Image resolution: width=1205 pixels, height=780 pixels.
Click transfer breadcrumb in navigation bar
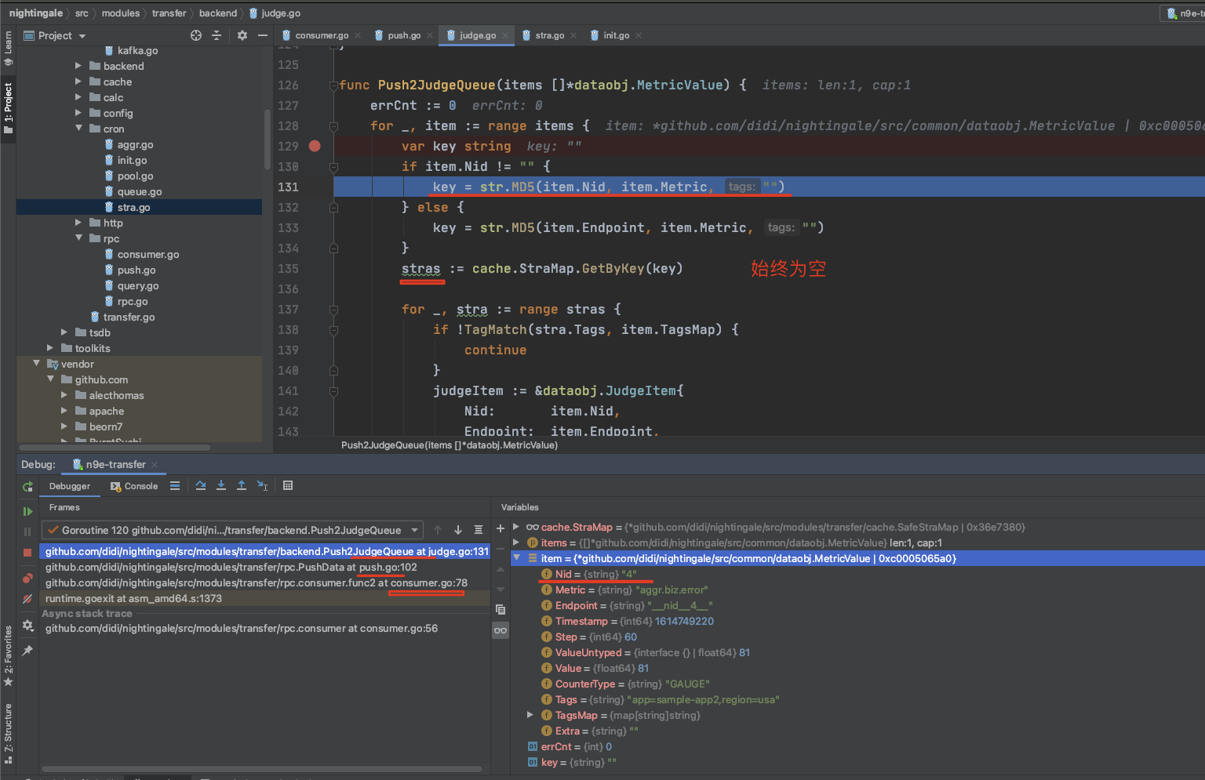click(169, 13)
